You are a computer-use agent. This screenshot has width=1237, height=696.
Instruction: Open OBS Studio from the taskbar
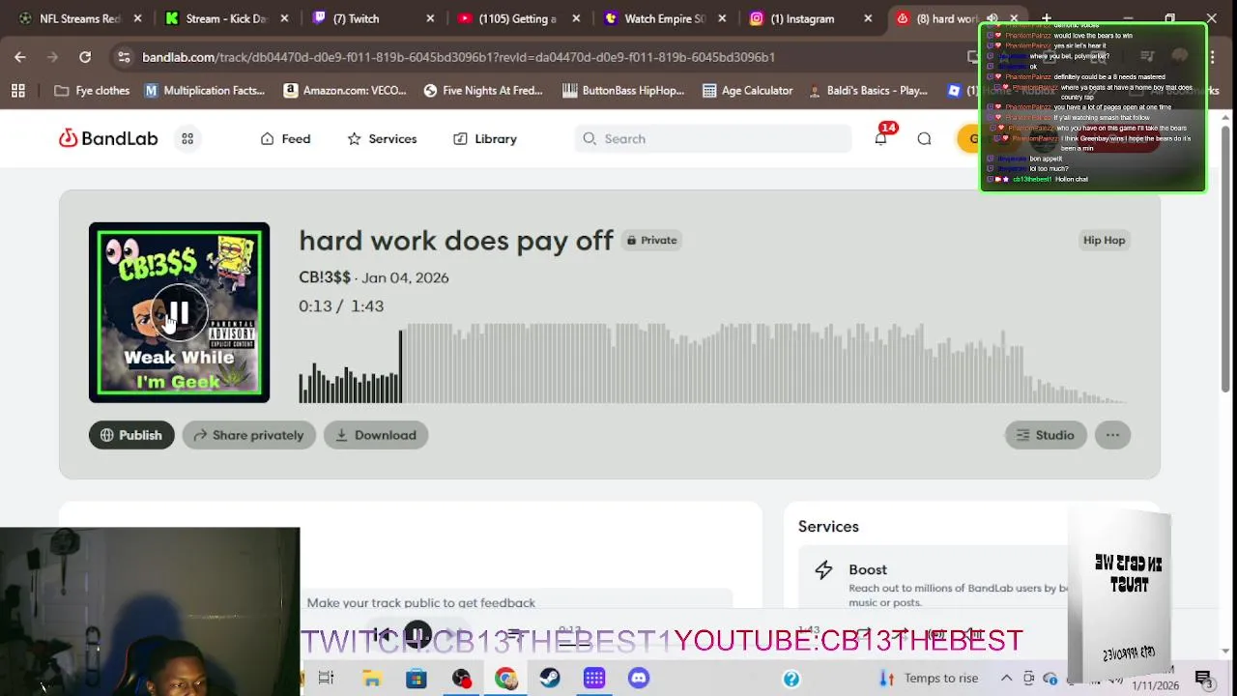point(461,679)
